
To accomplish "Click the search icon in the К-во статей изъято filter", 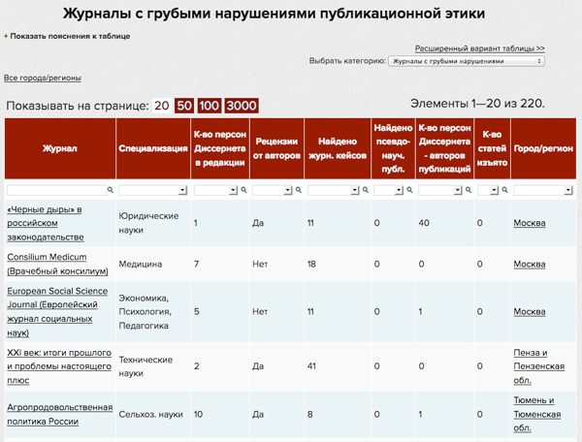I will 504,191.
